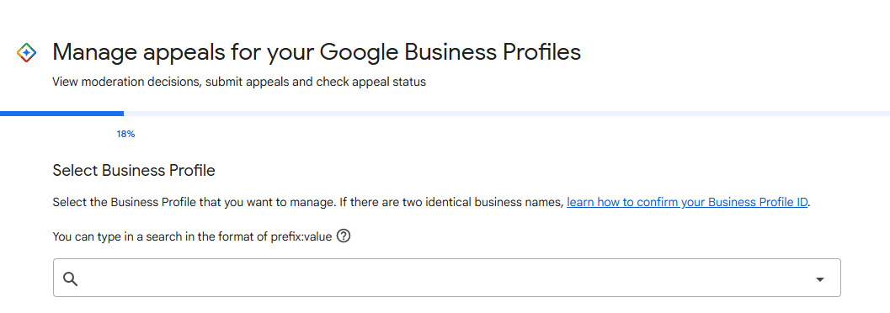890x313 pixels.
Task: Show tooltip for prefix:value search help
Action: pos(344,236)
